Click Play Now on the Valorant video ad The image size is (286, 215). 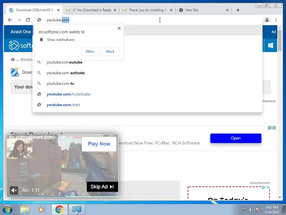click(99, 144)
